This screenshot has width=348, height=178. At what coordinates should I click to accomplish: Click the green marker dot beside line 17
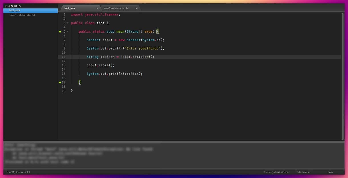[60, 82]
